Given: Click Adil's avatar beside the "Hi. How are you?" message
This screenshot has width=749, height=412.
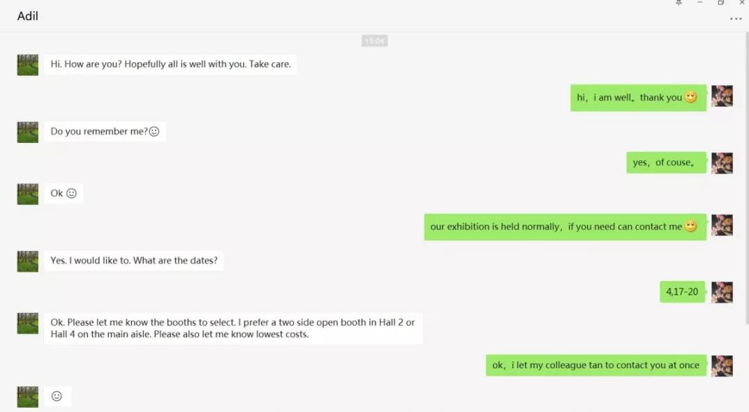Looking at the screenshot, I should pyautogui.click(x=28, y=65).
